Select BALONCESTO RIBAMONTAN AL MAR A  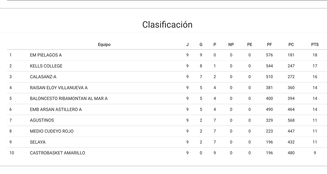coord(69,99)
